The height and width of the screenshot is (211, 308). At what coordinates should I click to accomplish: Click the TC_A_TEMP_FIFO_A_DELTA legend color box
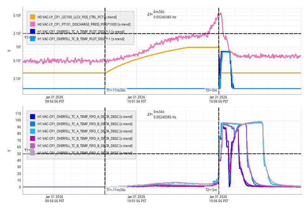coord(33,116)
